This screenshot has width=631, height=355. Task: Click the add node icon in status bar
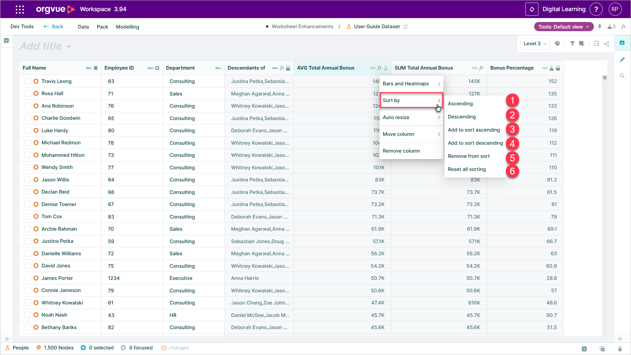pos(584,349)
